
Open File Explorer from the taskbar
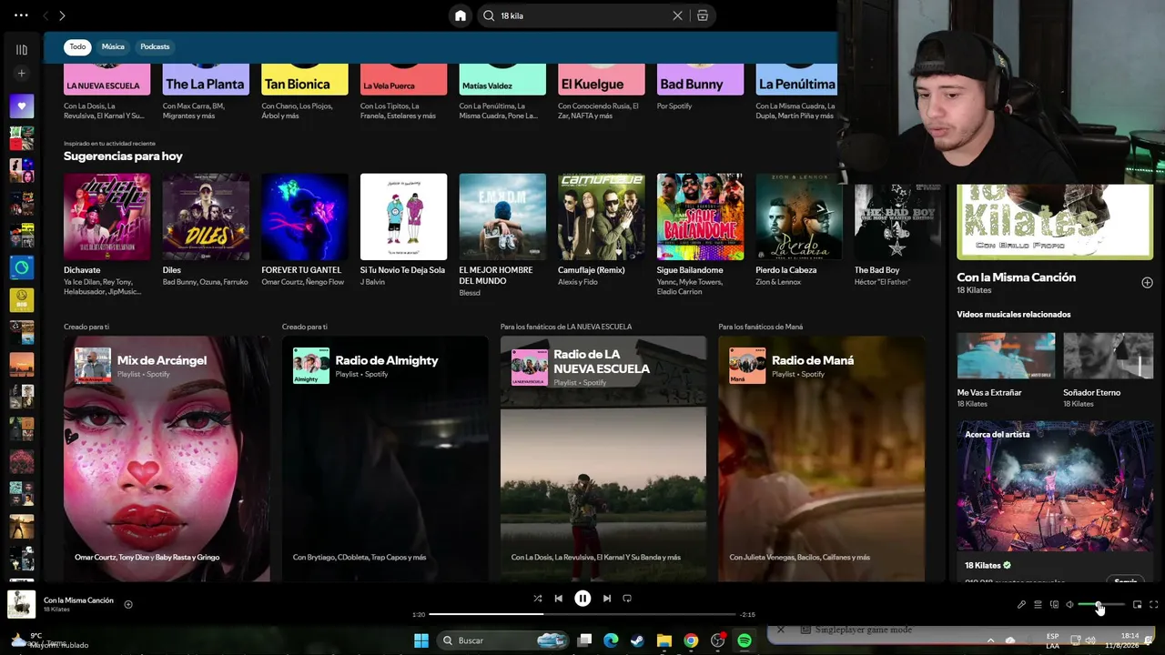coord(664,640)
